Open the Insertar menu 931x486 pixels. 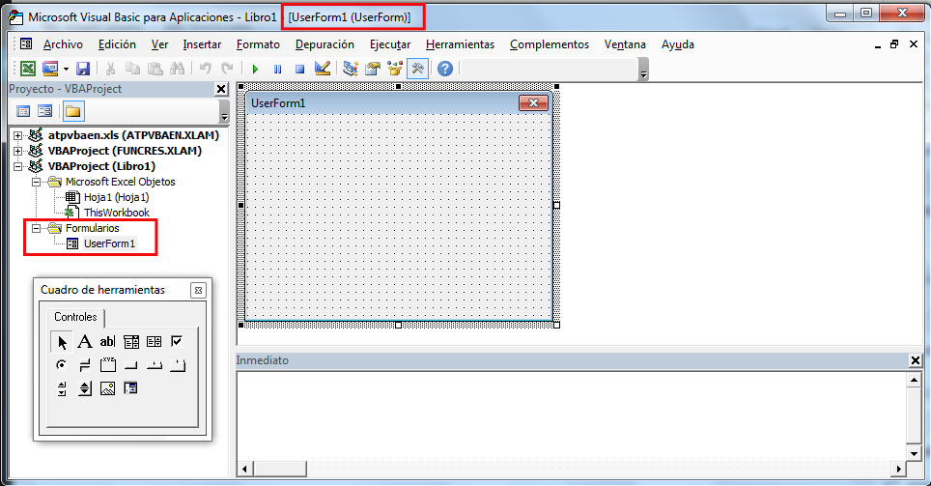point(202,44)
